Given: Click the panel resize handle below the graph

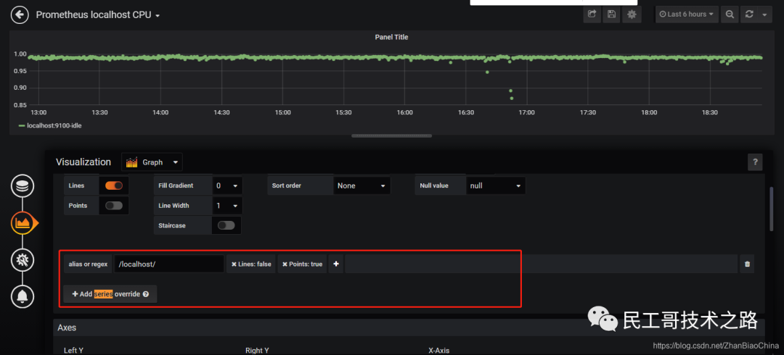Looking at the screenshot, I should pyautogui.click(x=391, y=135).
